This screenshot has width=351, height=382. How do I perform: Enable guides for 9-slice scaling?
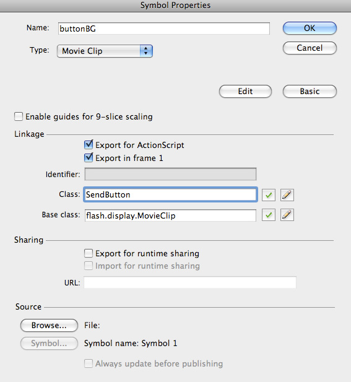[19, 116]
